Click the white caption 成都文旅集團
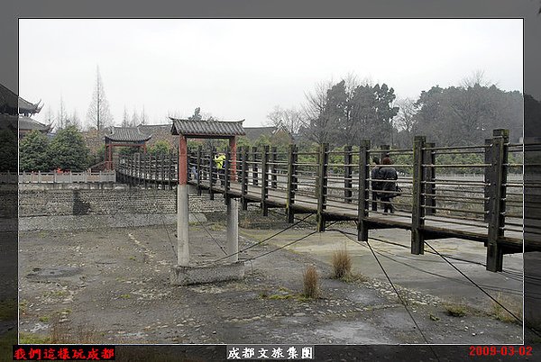 click(270, 353)
